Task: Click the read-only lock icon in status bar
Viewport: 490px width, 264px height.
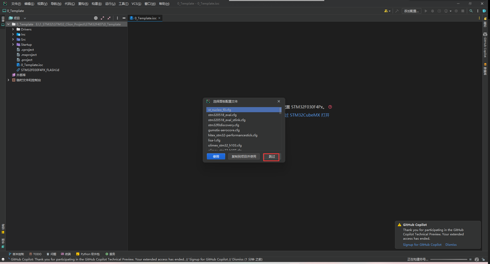Action: pos(483,259)
